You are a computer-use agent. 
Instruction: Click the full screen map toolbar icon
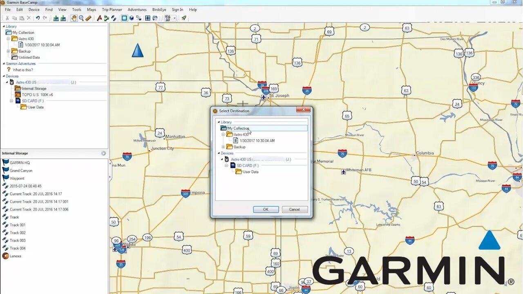(148, 18)
